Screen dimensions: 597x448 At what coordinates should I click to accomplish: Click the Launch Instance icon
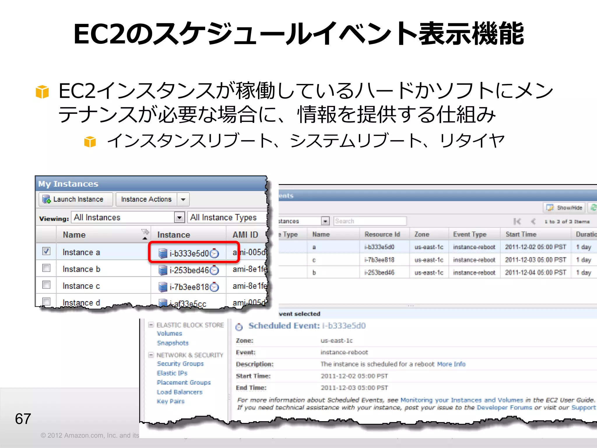coord(47,199)
